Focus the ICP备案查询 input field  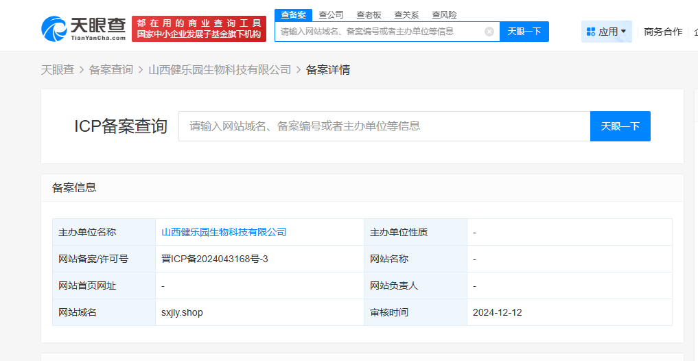point(384,126)
